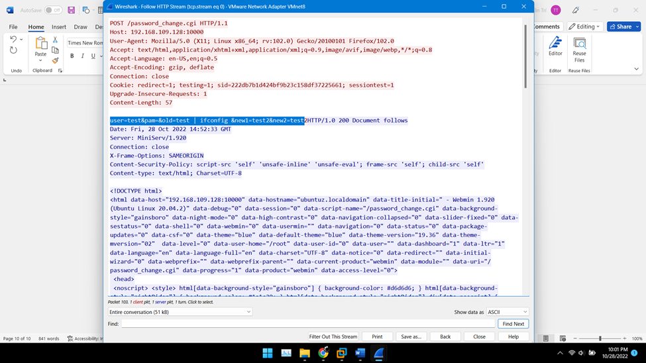Click the Wi-Fi network tray icon
This screenshot has width=646, height=363.
click(571, 353)
